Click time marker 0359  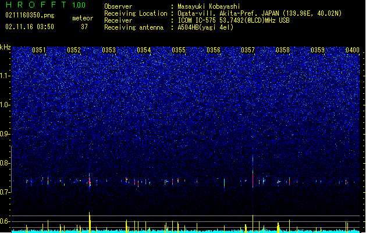click(x=318, y=50)
